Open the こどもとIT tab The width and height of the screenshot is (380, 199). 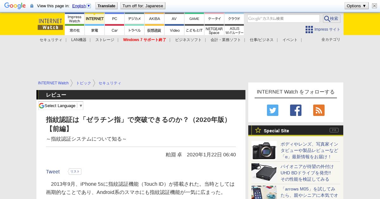(x=194, y=30)
